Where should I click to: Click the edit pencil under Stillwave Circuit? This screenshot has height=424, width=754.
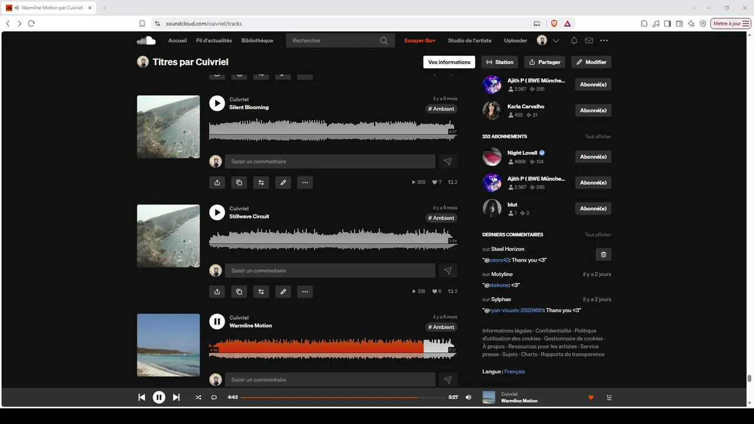(x=283, y=291)
